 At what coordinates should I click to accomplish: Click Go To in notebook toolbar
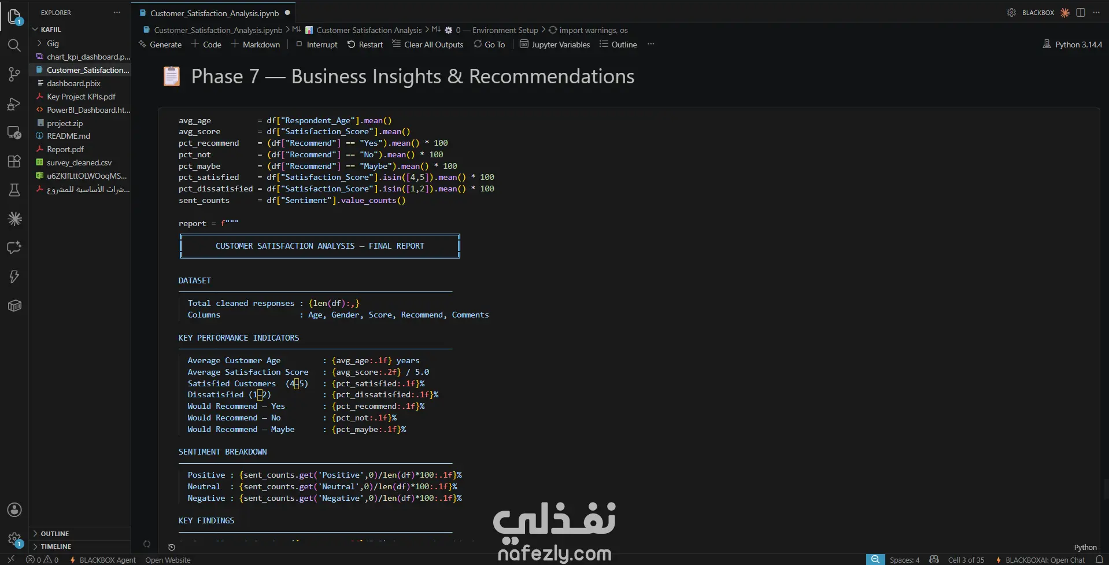click(489, 45)
